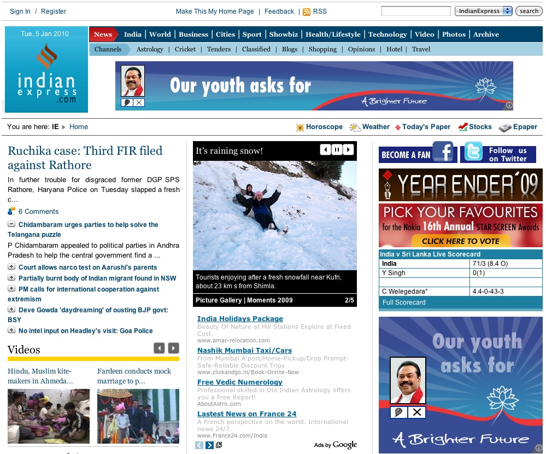Screen dimensions: 546x454
Task: Click the 6 Comments link
Action: pos(38,212)
